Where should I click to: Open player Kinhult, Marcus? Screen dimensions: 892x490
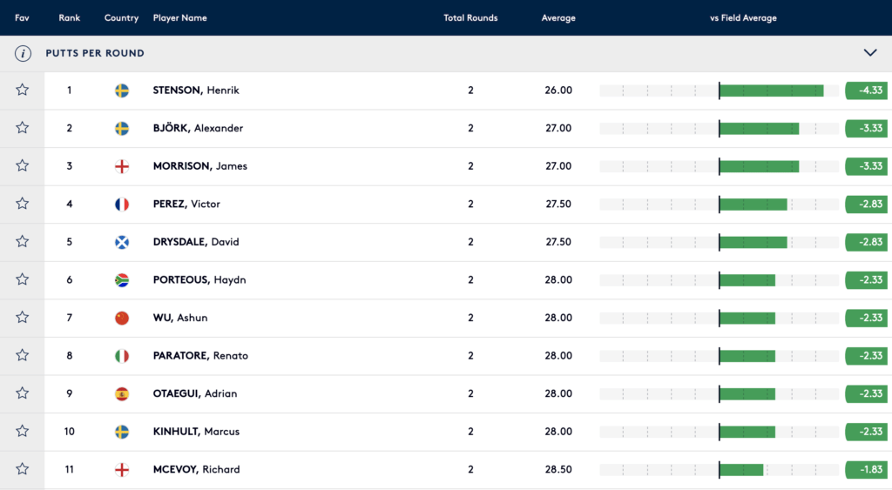[x=196, y=432]
